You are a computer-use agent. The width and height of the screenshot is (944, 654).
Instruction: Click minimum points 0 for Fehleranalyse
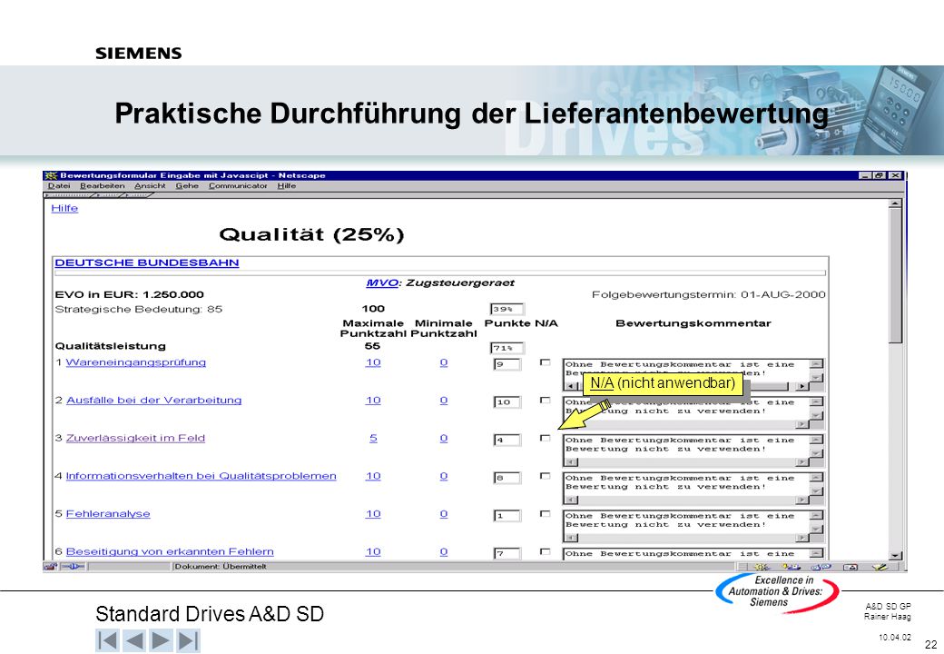tap(444, 514)
